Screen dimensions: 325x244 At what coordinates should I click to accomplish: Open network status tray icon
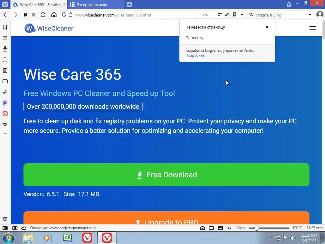pos(277,238)
